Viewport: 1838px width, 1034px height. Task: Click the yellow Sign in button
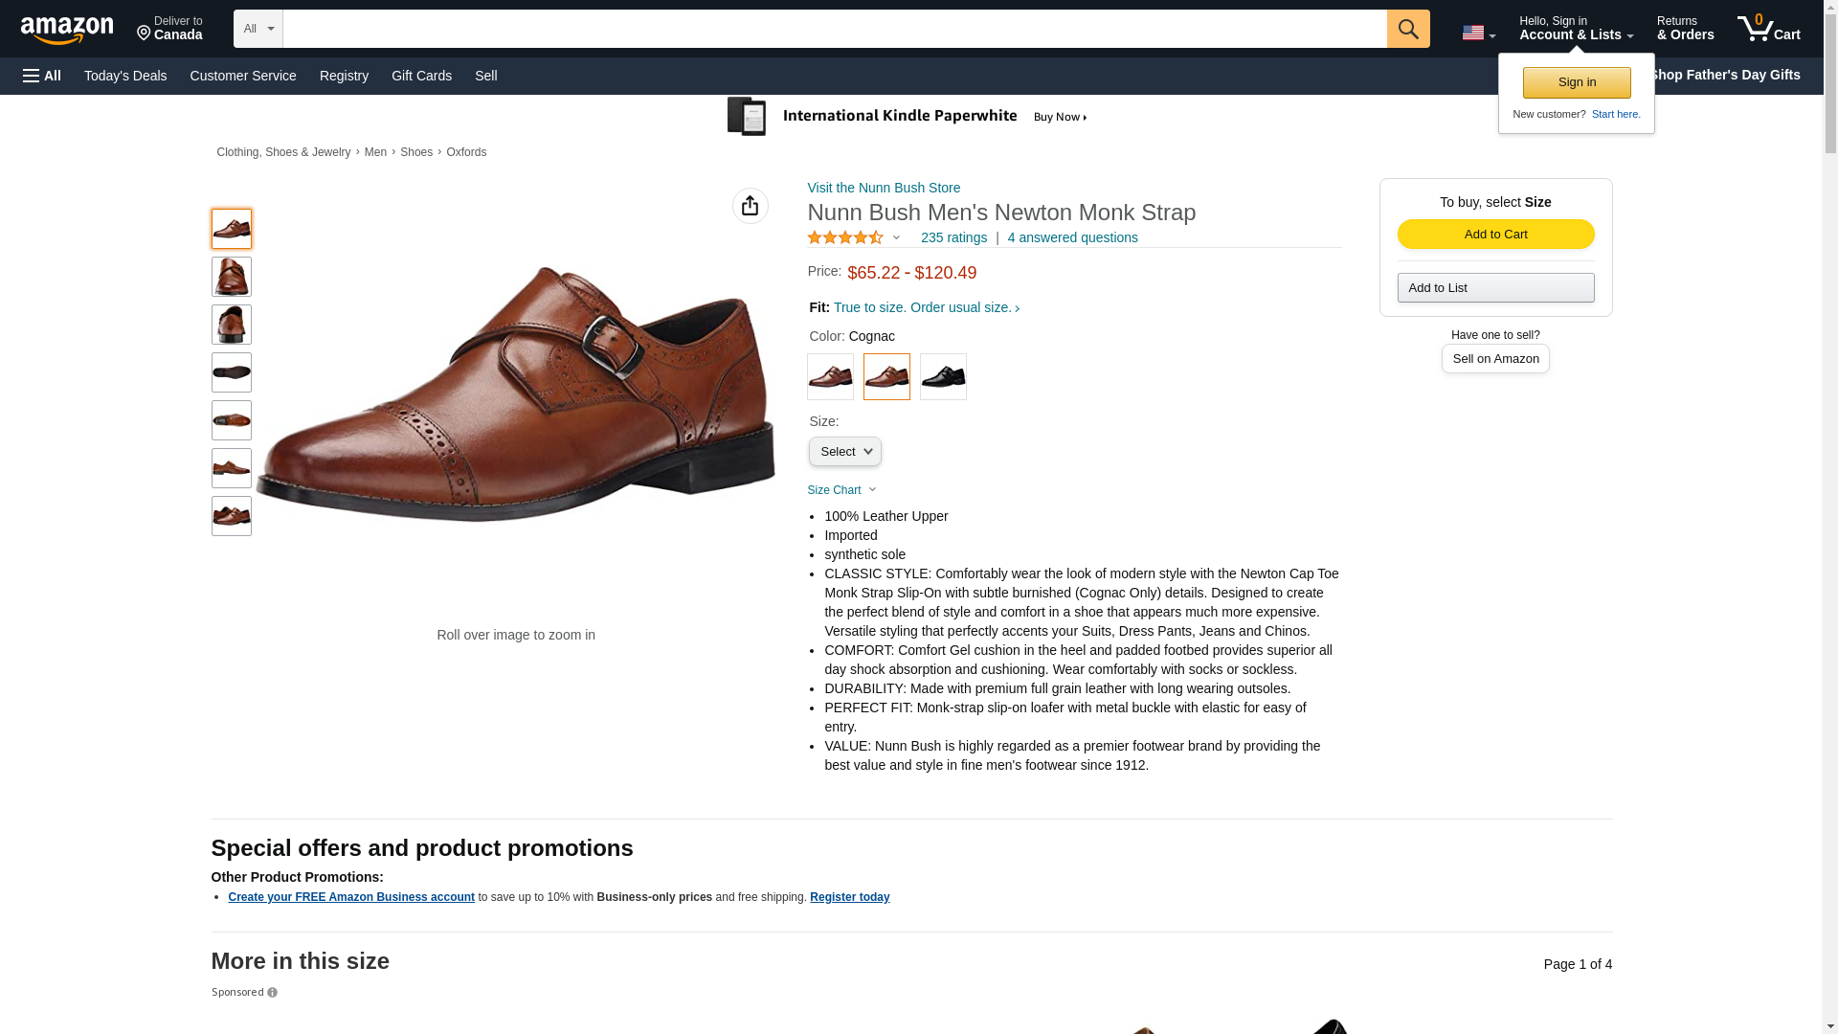[x=1576, y=82]
